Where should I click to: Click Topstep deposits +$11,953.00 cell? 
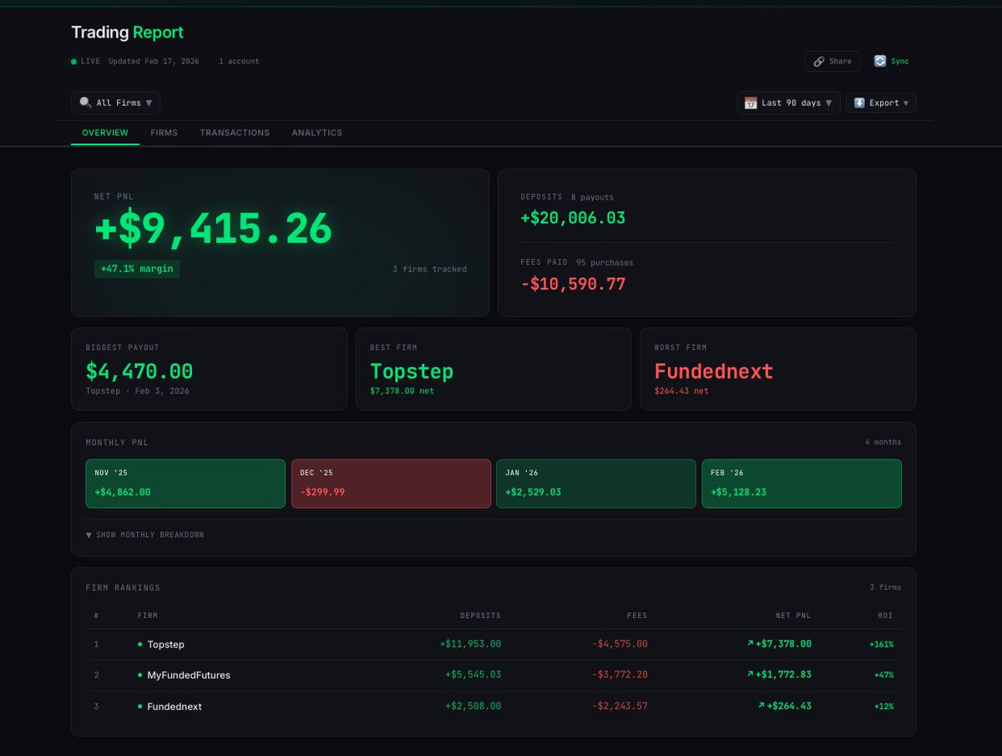click(470, 644)
